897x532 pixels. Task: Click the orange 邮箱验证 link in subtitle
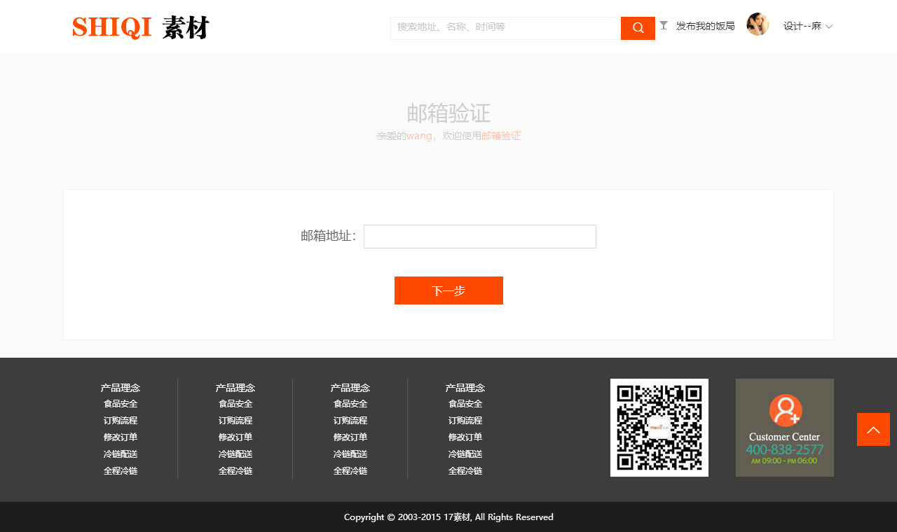pos(500,136)
